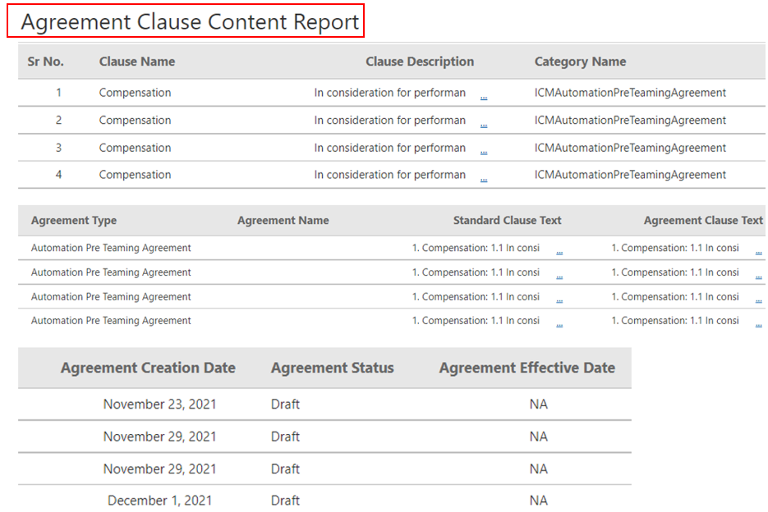Click the Agreement Effective Date header
768x512 pixels.
pos(527,368)
